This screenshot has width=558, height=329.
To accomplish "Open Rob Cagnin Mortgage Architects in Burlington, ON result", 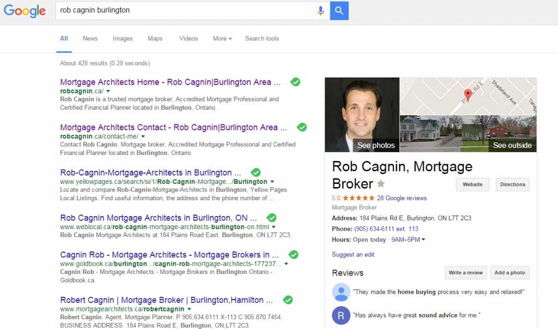I will click(159, 218).
